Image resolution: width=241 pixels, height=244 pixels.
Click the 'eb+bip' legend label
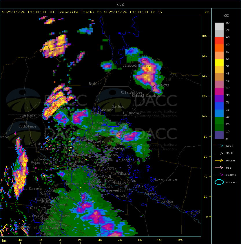(x=231, y=175)
